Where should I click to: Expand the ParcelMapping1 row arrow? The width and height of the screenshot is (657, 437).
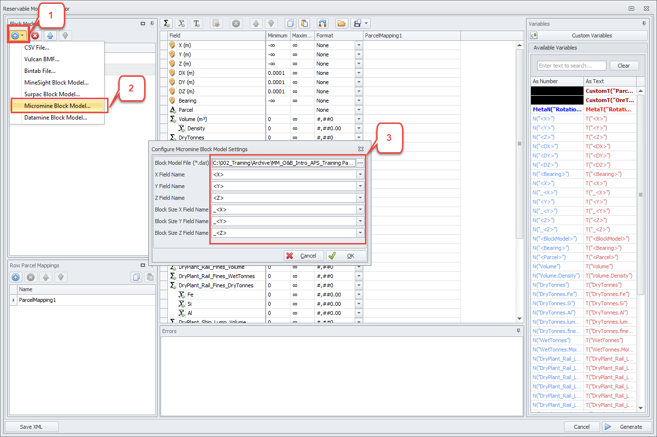click(13, 300)
